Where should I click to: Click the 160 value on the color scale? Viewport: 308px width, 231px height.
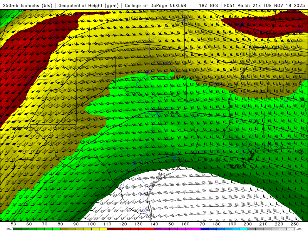185,224
